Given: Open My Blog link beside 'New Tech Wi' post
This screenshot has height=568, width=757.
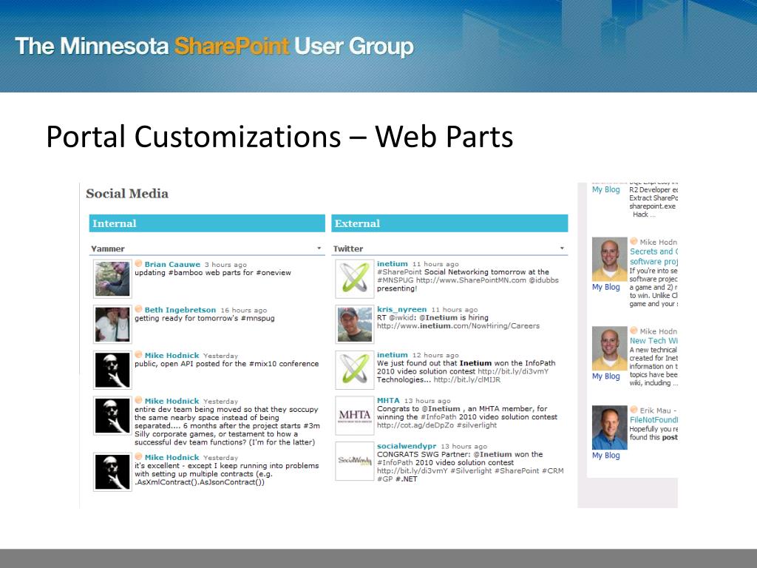Looking at the screenshot, I should (606, 376).
